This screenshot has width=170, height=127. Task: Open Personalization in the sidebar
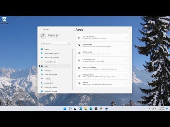(x=55, y=62)
